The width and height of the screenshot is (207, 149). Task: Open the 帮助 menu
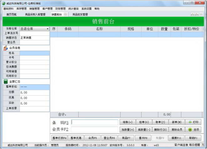[97, 9]
